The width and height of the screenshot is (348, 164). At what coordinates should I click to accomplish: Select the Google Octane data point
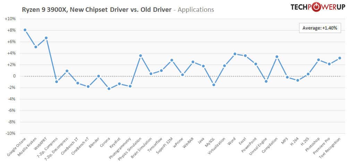(25, 30)
